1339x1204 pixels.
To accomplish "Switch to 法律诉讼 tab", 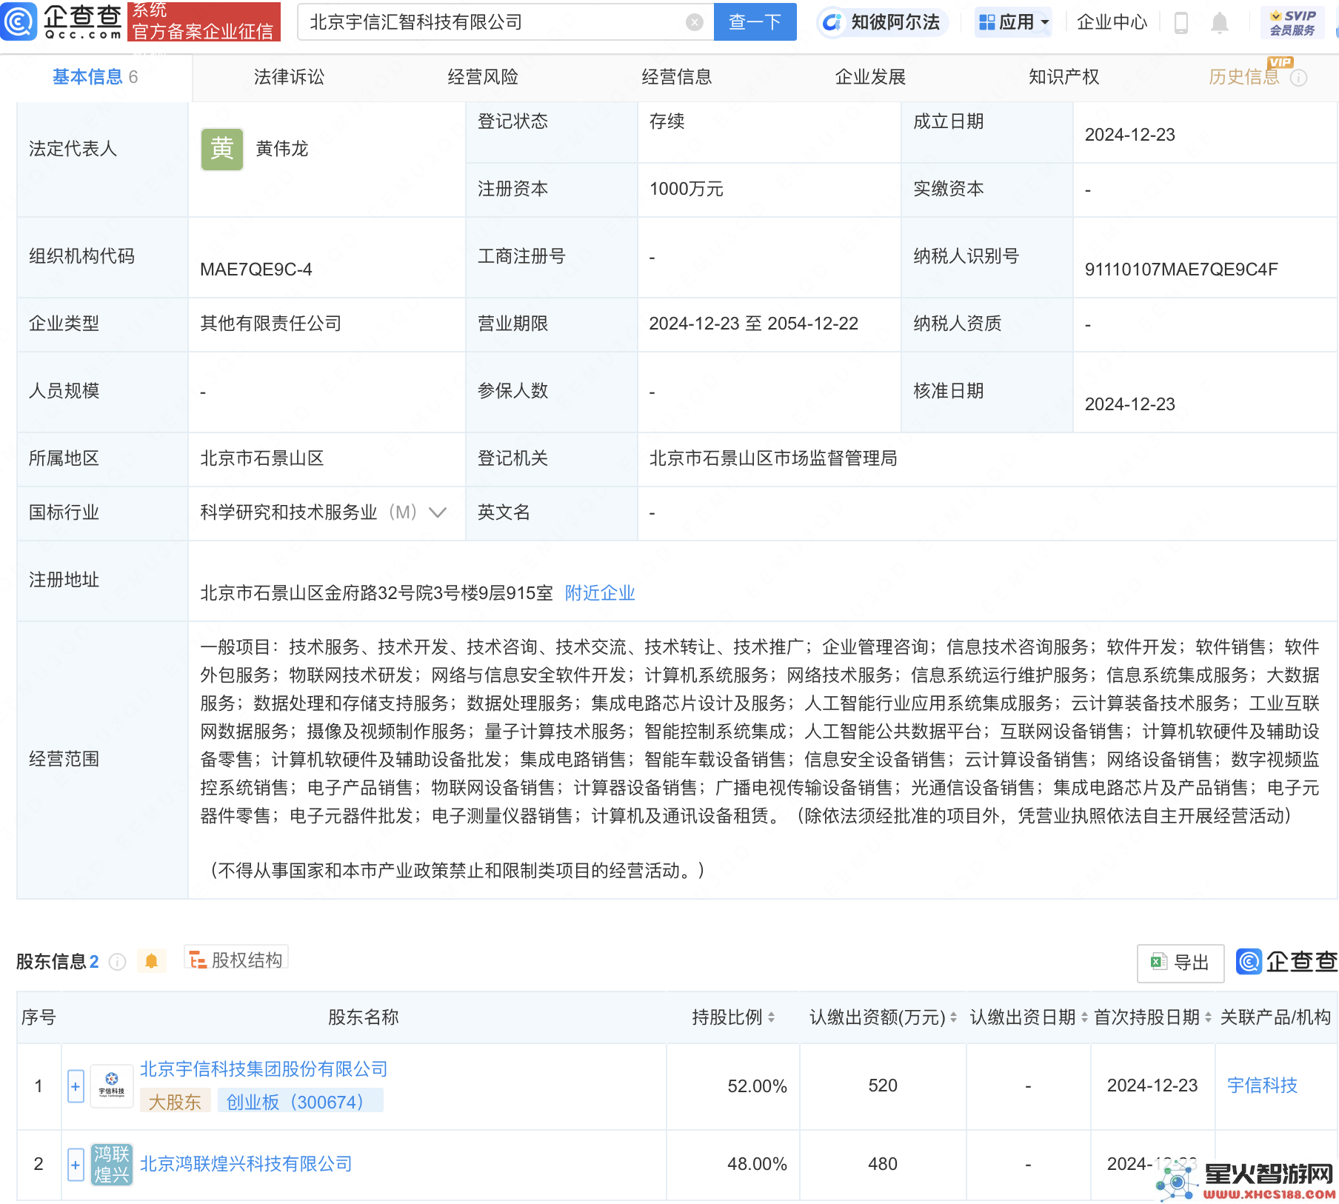I will click(289, 77).
